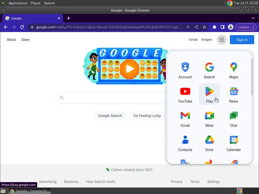259x194 pixels.
Task: Select the Google browser tab
Action: coord(33,18)
